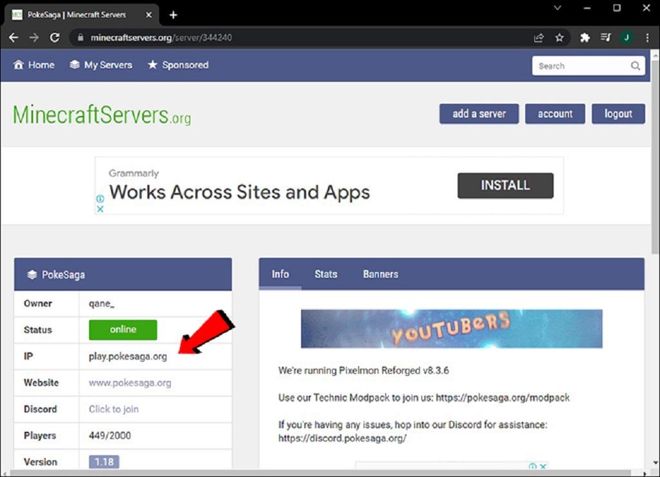Viewport: 660px width, 477px height.
Task: Click the share page icon in address bar
Action: 538,38
